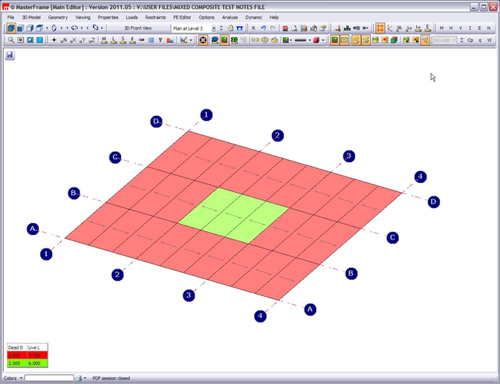Open the Restraints menu

[155, 17]
